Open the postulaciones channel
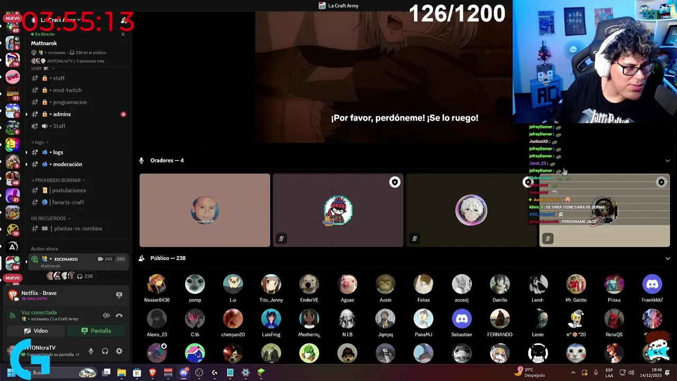Viewport: 677px width, 381px height. coord(79,190)
